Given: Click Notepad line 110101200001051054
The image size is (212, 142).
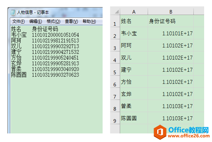Looking at the screenshot, I should click(55, 35).
